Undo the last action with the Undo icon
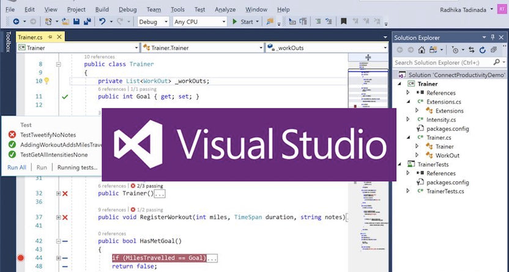Screen dimensions: 509x272 click(x=102, y=21)
